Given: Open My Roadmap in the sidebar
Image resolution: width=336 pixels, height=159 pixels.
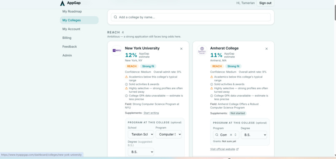Looking at the screenshot, I should pyautogui.click(x=72, y=11).
